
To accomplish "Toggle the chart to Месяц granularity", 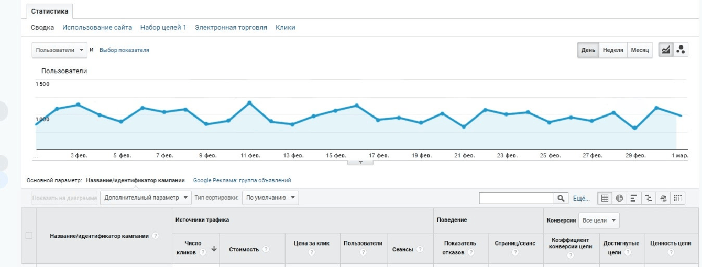I will point(640,50).
